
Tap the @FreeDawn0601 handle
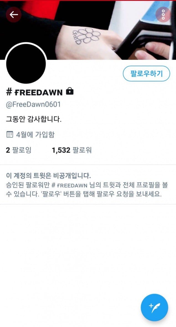(33, 104)
